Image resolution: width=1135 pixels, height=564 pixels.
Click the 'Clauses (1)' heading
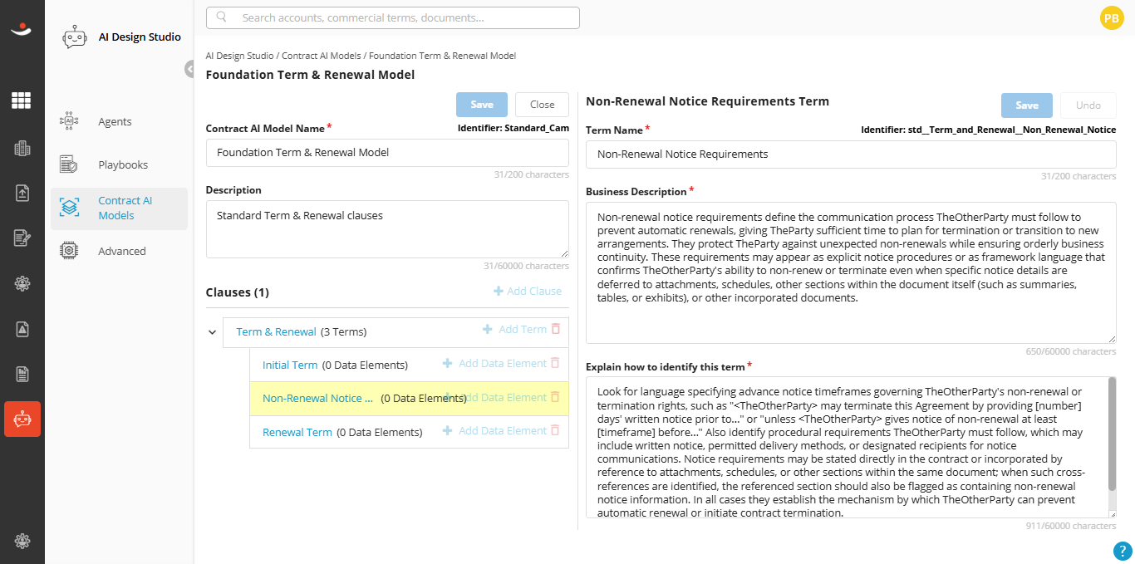(237, 292)
